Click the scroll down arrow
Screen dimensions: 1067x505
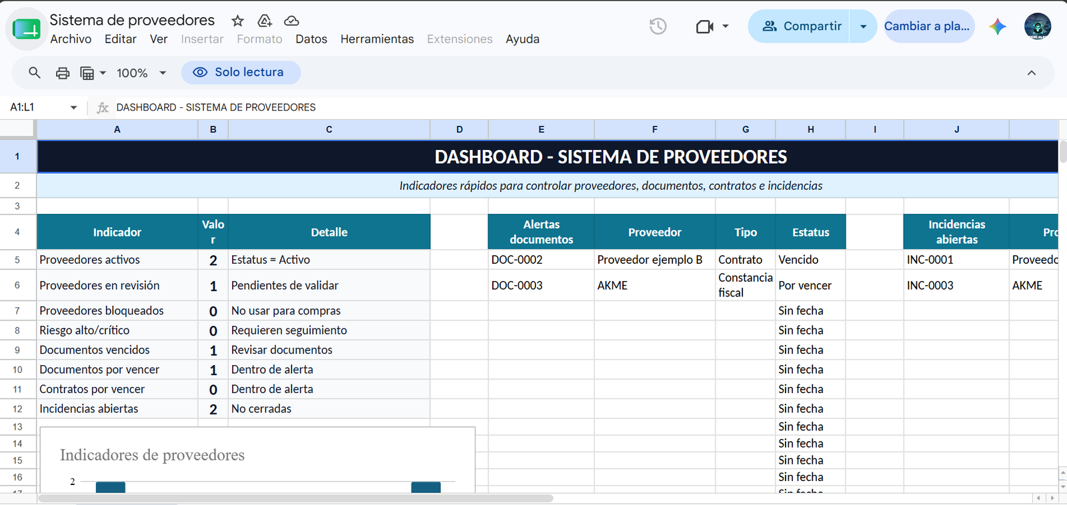click(x=1062, y=486)
